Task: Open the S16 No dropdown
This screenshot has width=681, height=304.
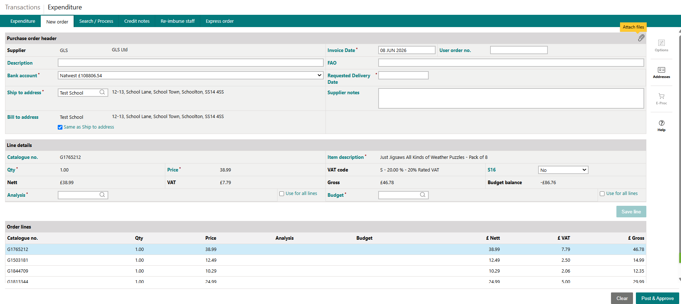Action: coord(563,170)
